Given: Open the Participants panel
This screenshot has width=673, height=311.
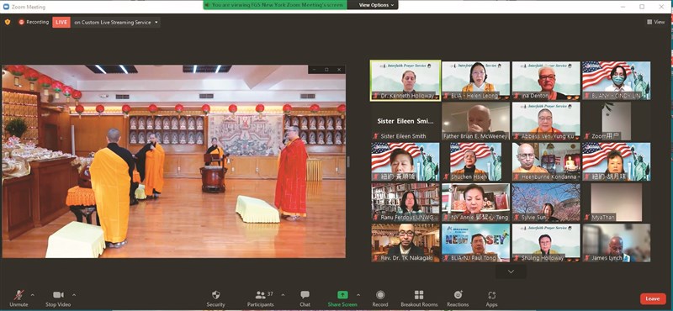Looking at the screenshot, I should (261, 295).
